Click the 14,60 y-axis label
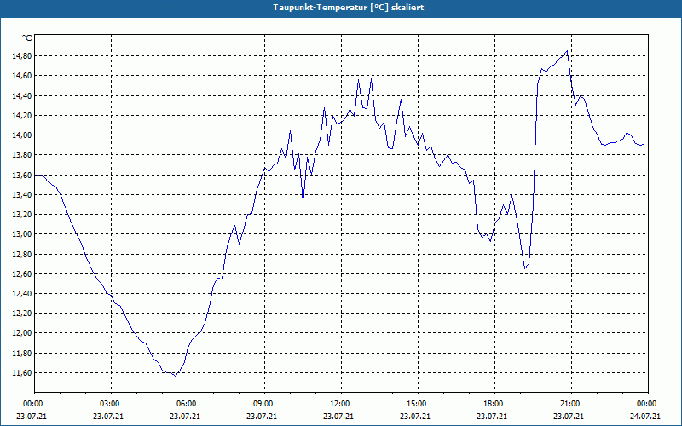This screenshot has width=682, height=426. pyautogui.click(x=21, y=76)
